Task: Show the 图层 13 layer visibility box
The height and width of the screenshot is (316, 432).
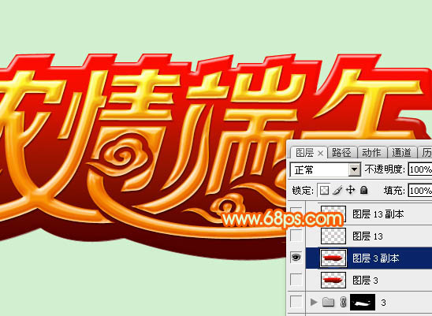Action: pyautogui.click(x=296, y=236)
